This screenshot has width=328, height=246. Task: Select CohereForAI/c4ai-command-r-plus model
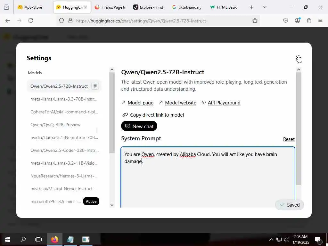(64, 112)
